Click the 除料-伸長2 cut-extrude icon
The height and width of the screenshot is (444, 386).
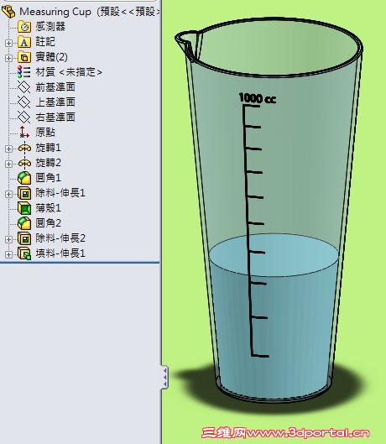(x=24, y=238)
